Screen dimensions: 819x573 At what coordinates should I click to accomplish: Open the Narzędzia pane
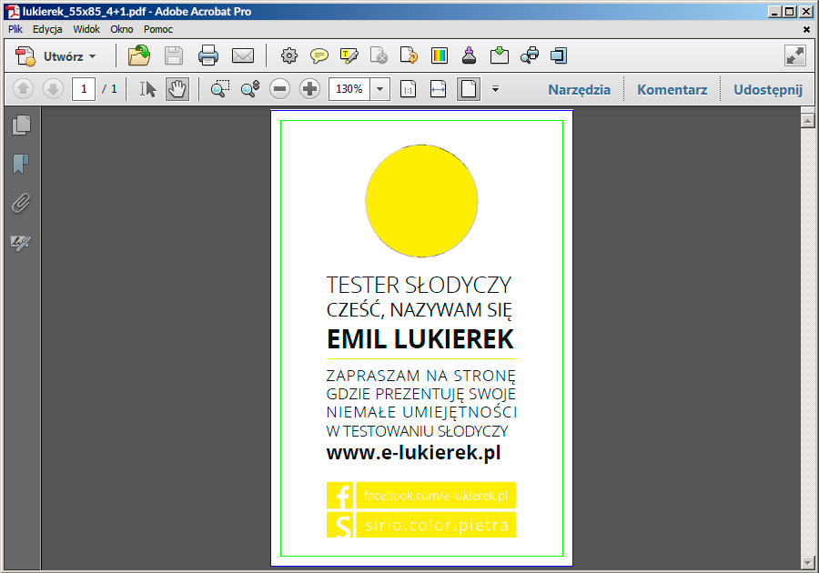[579, 89]
